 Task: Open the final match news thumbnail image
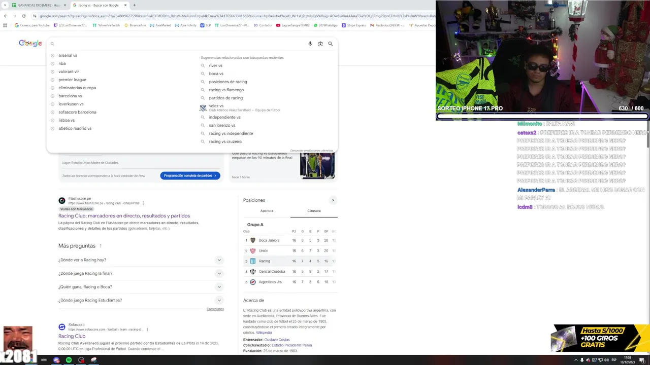(317, 165)
